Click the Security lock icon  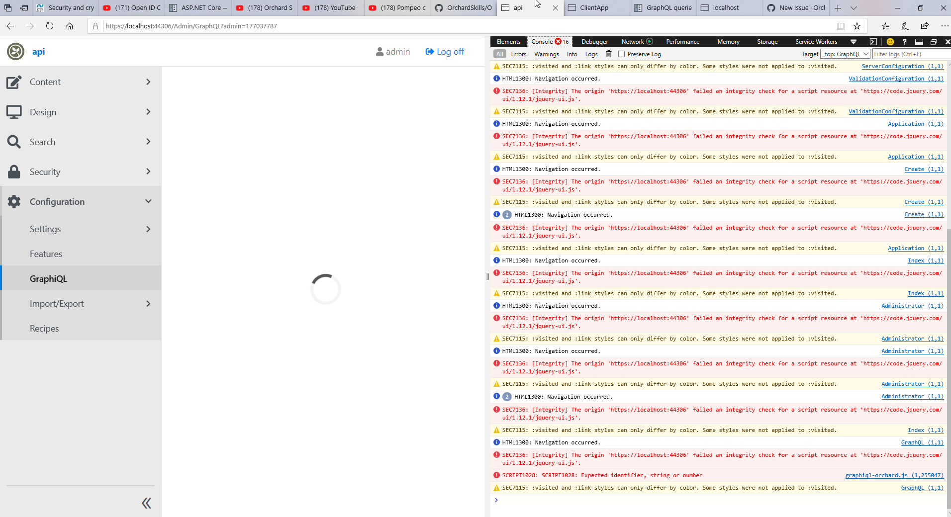click(14, 172)
